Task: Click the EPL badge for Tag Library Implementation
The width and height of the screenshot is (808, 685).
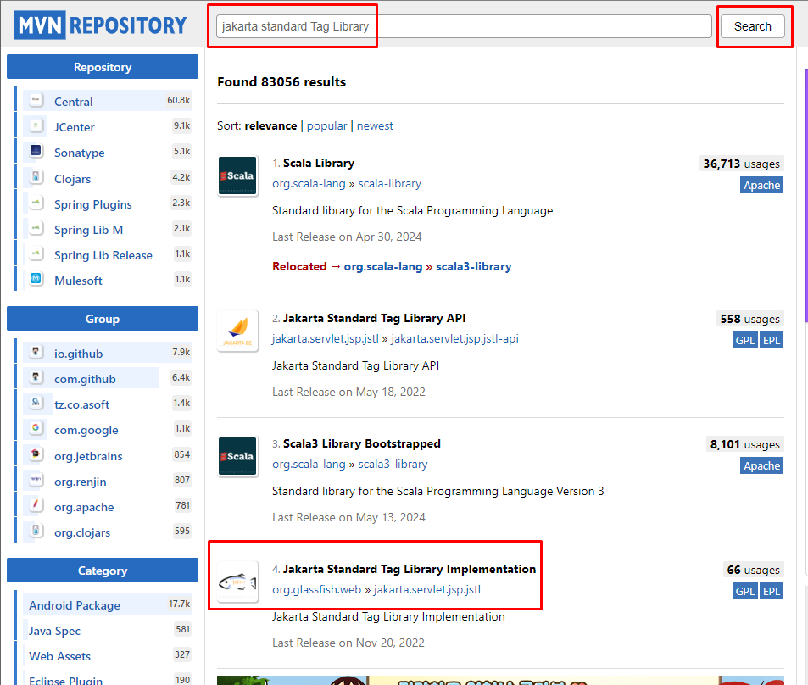Action: [x=771, y=591]
